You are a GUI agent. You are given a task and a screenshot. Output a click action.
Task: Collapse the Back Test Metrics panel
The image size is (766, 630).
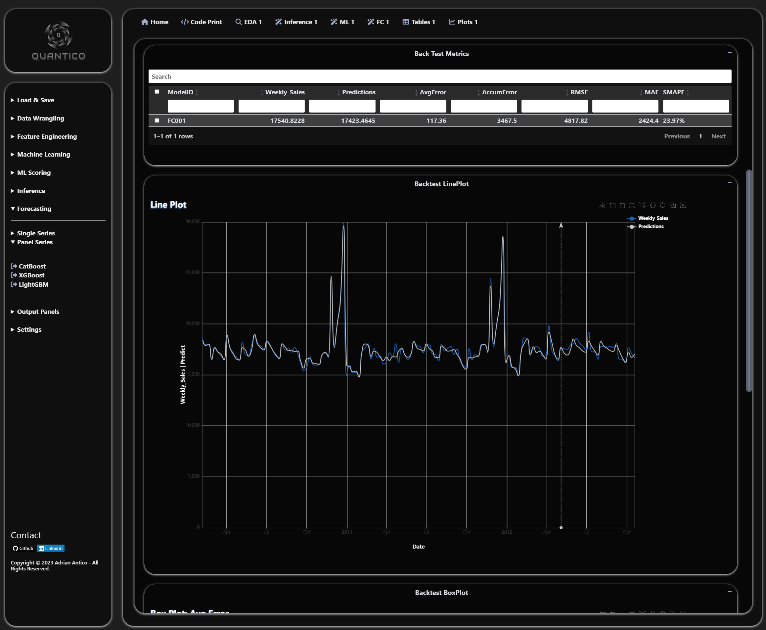pos(729,53)
